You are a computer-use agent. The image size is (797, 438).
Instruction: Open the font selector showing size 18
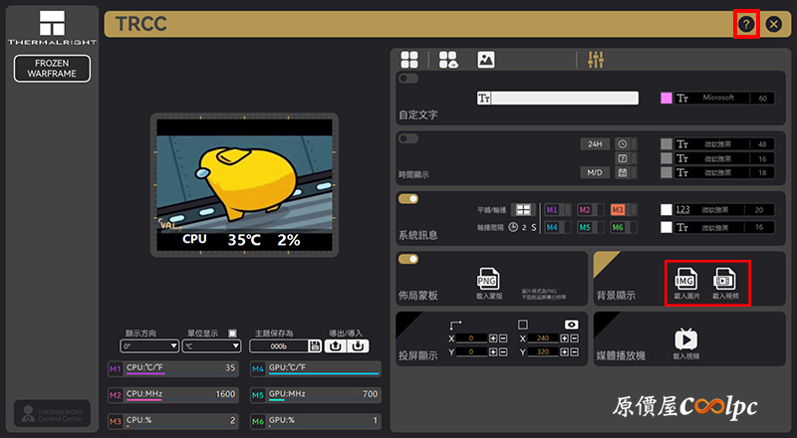[x=724, y=173]
